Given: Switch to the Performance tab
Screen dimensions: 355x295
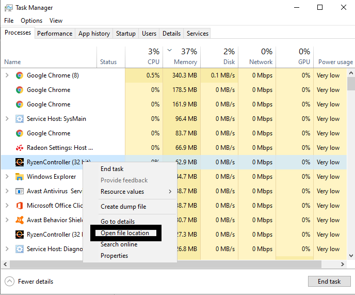Looking at the screenshot, I should click(55, 34).
